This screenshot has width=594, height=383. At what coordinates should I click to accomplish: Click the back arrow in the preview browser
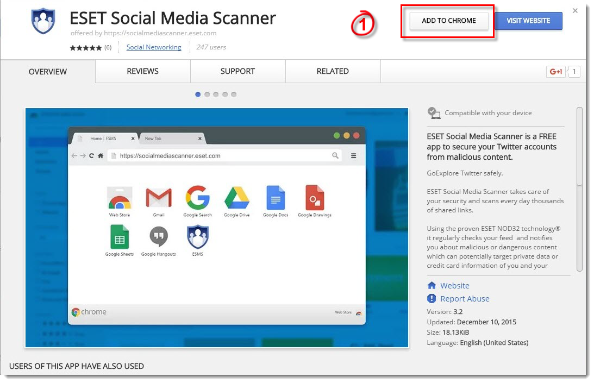(x=74, y=156)
